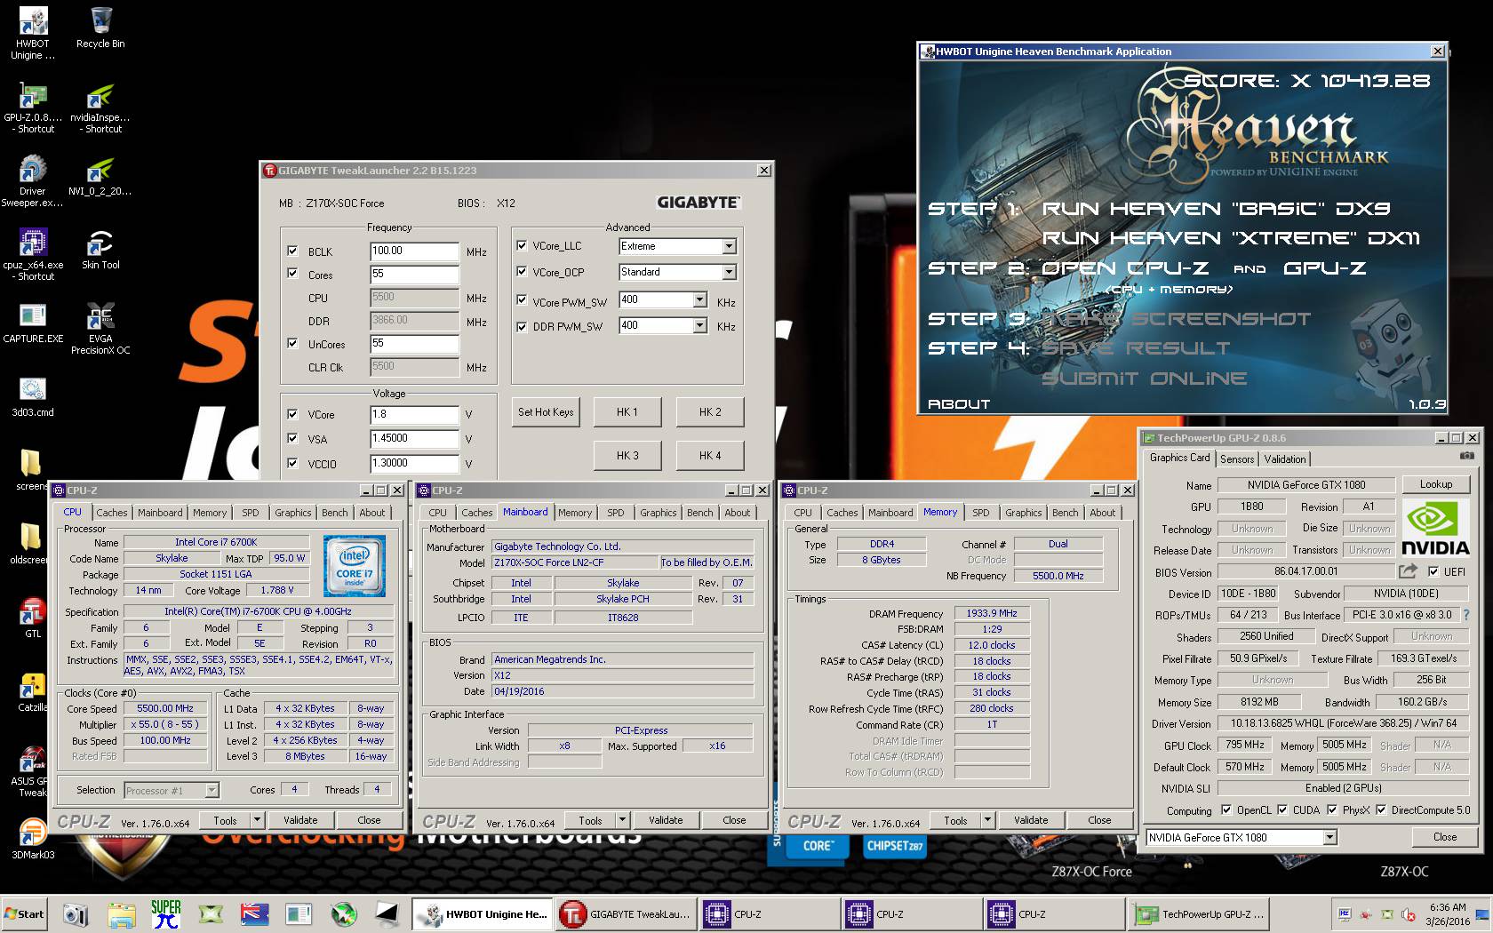
Task: Toggle the BCLK checkbox in TweakLauncher
Action: [x=292, y=251]
